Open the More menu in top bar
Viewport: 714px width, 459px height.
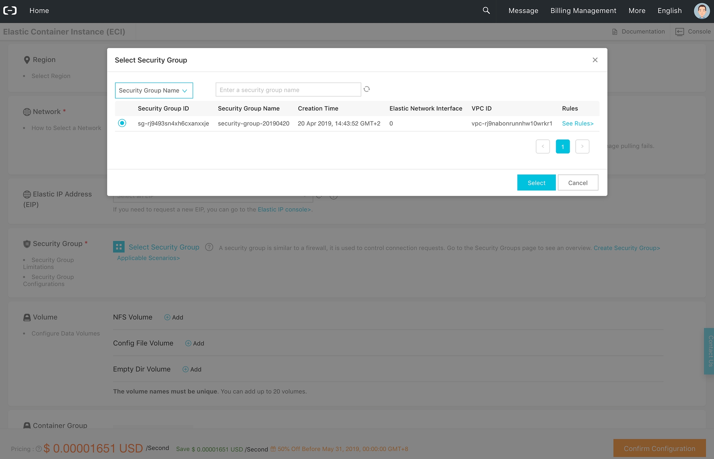(x=637, y=11)
